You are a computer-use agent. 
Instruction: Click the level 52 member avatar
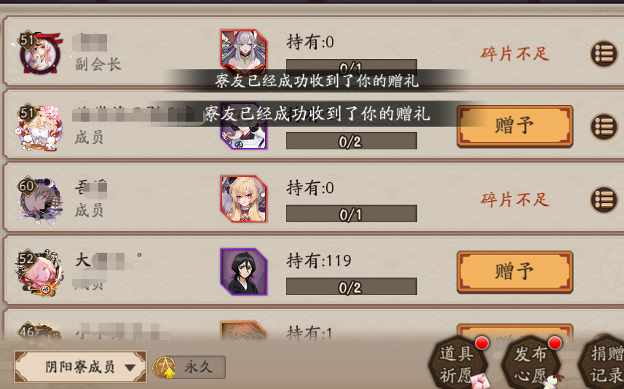coord(39,272)
